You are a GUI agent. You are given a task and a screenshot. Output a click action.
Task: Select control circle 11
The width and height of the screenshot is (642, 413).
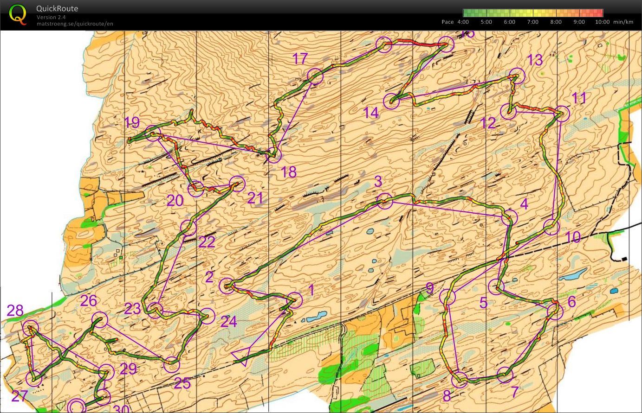pos(562,114)
